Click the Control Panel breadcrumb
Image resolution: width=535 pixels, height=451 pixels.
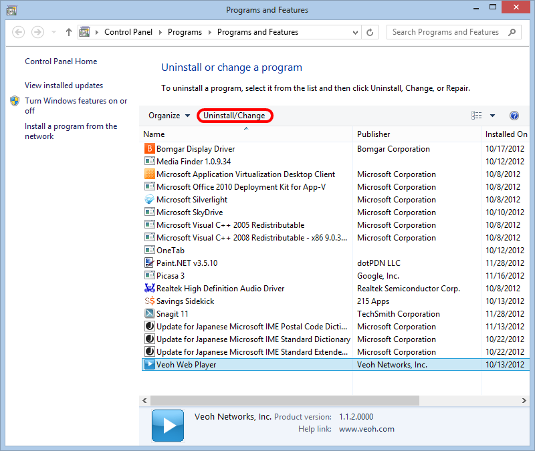tap(128, 32)
